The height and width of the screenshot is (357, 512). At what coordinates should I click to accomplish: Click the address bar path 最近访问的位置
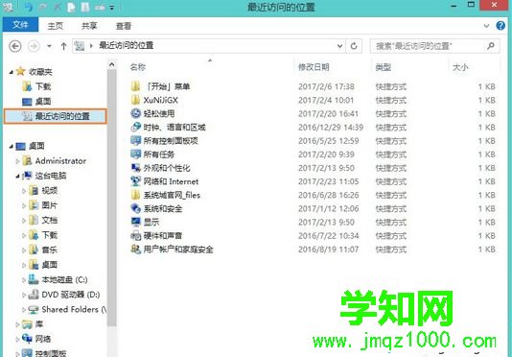click(127, 45)
